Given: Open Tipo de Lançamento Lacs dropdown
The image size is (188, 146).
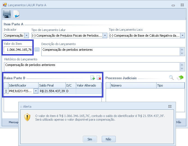Looking at the screenshot, I should point(182,36).
